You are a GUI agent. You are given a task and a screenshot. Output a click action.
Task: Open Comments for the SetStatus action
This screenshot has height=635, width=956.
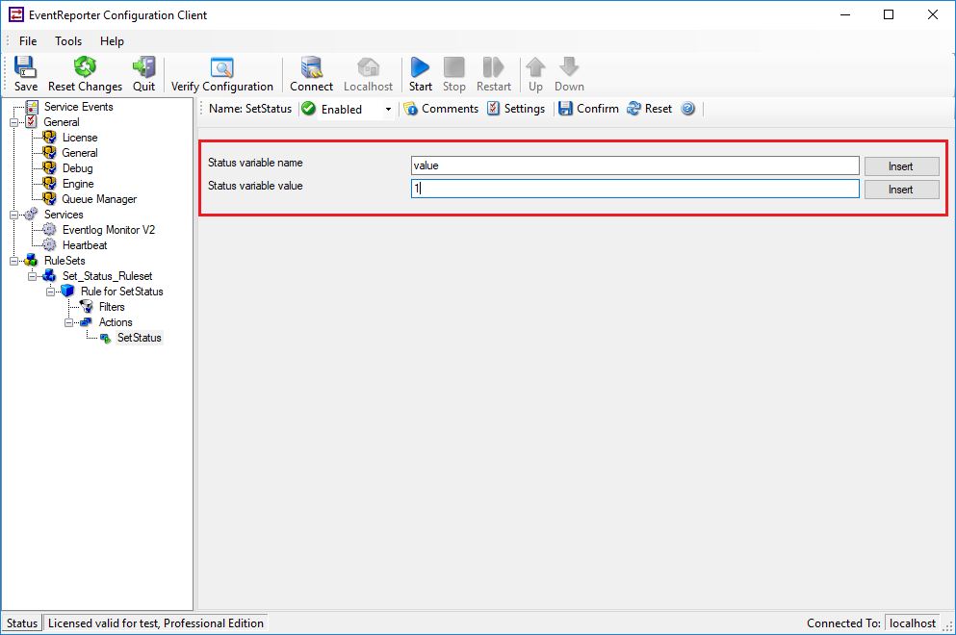pos(442,109)
